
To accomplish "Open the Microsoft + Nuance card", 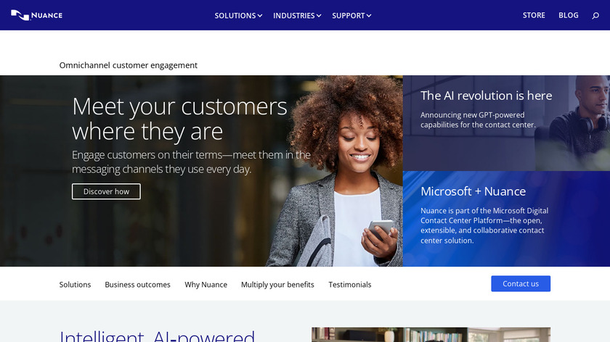I will coord(506,219).
